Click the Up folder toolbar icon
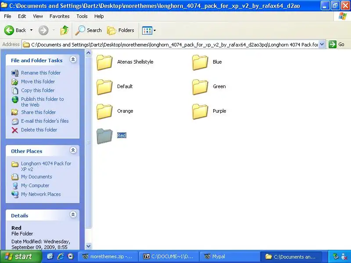The width and height of the screenshot is (351, 263). 64,30
